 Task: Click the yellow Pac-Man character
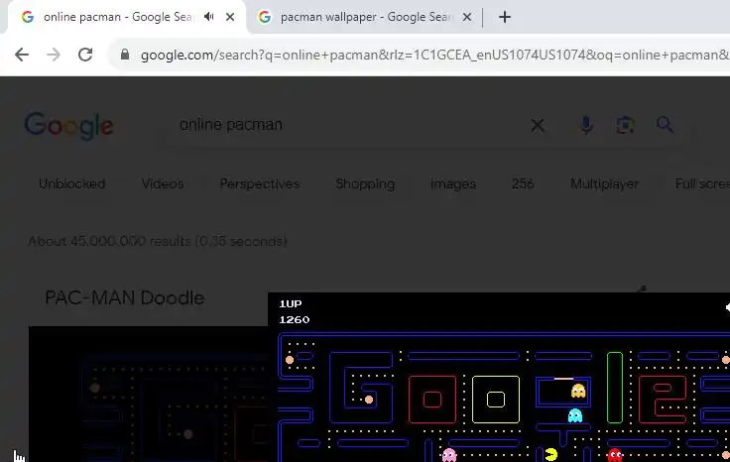551,454
